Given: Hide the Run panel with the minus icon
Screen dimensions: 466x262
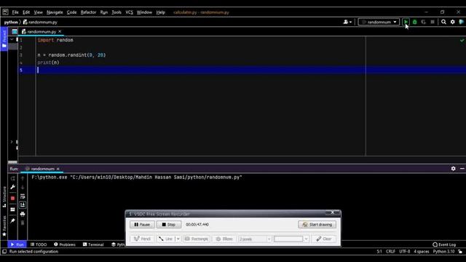Looking at the screenshot, I should pyautogui.click(x=462, y=168).
